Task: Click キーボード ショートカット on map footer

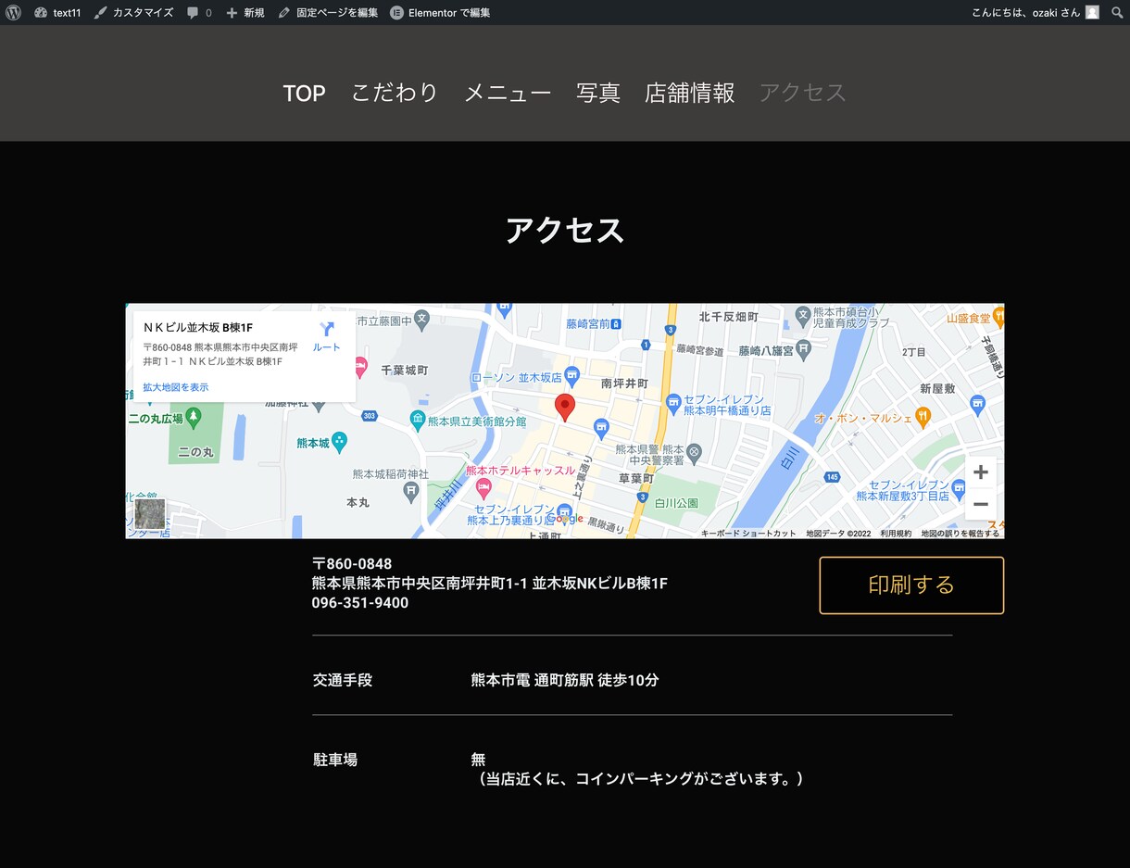Action: pos(748,534)
